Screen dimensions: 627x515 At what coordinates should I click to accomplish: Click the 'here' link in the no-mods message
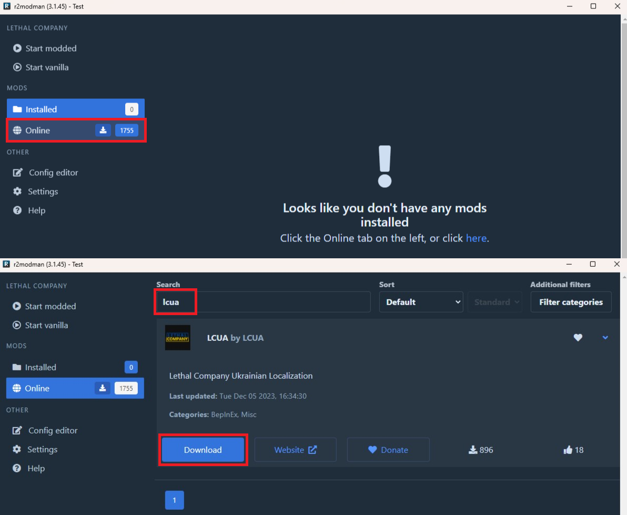point(476,238)
